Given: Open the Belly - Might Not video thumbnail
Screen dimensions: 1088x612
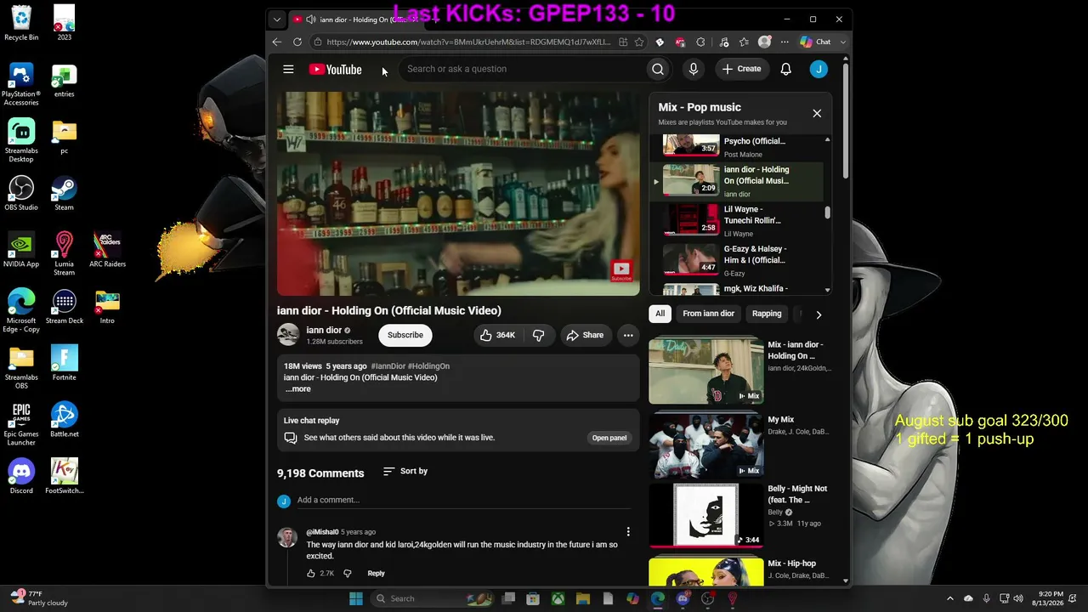Looking at the screenshot, I should [706, 515].
